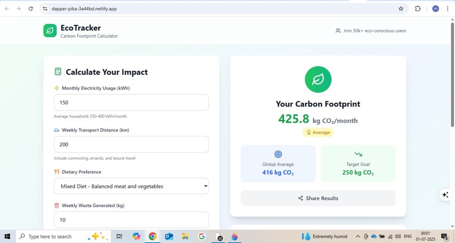
Task: Click the EcoTracker title text
Action: (81, 28)
